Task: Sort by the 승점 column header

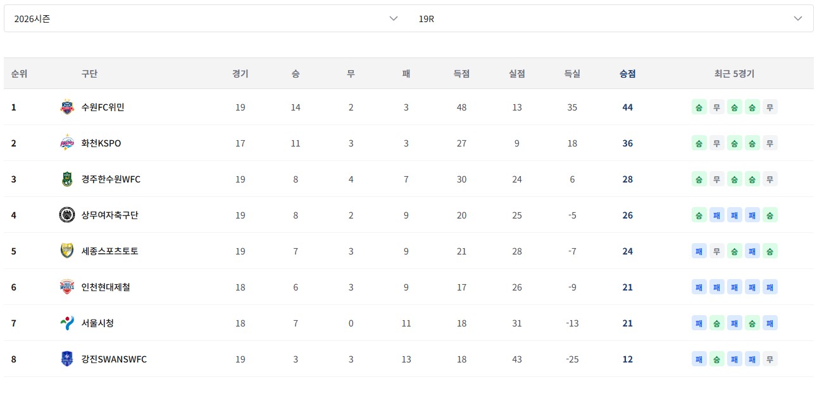Action: 627,74
